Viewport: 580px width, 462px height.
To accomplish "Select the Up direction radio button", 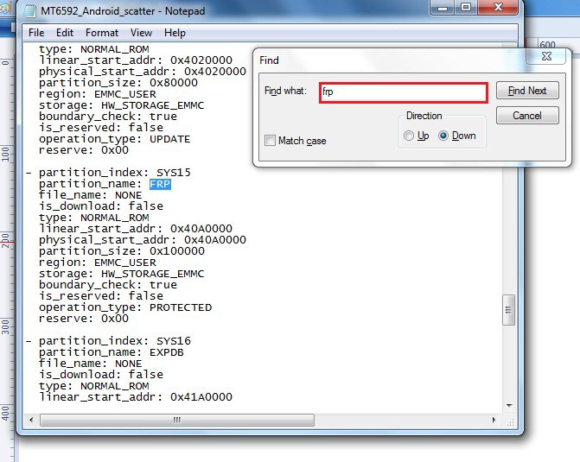I will [x=410, y=136].
